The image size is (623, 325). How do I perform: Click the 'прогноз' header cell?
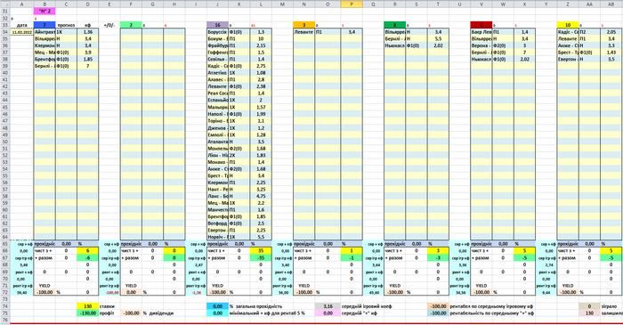[66, 25]
